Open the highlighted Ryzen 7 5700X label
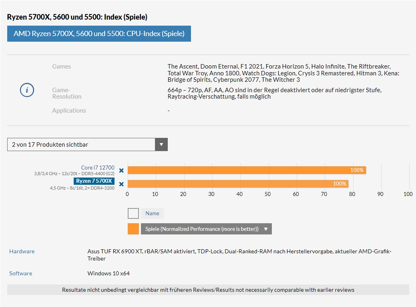The image size is (416, 307). coord(94,181)
